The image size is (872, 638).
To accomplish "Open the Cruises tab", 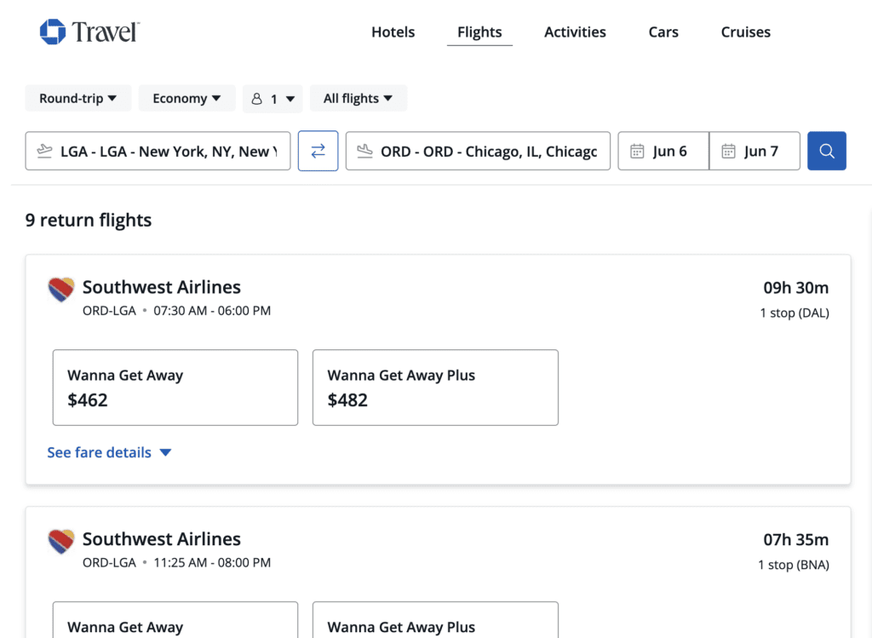I will coord(745,32).
